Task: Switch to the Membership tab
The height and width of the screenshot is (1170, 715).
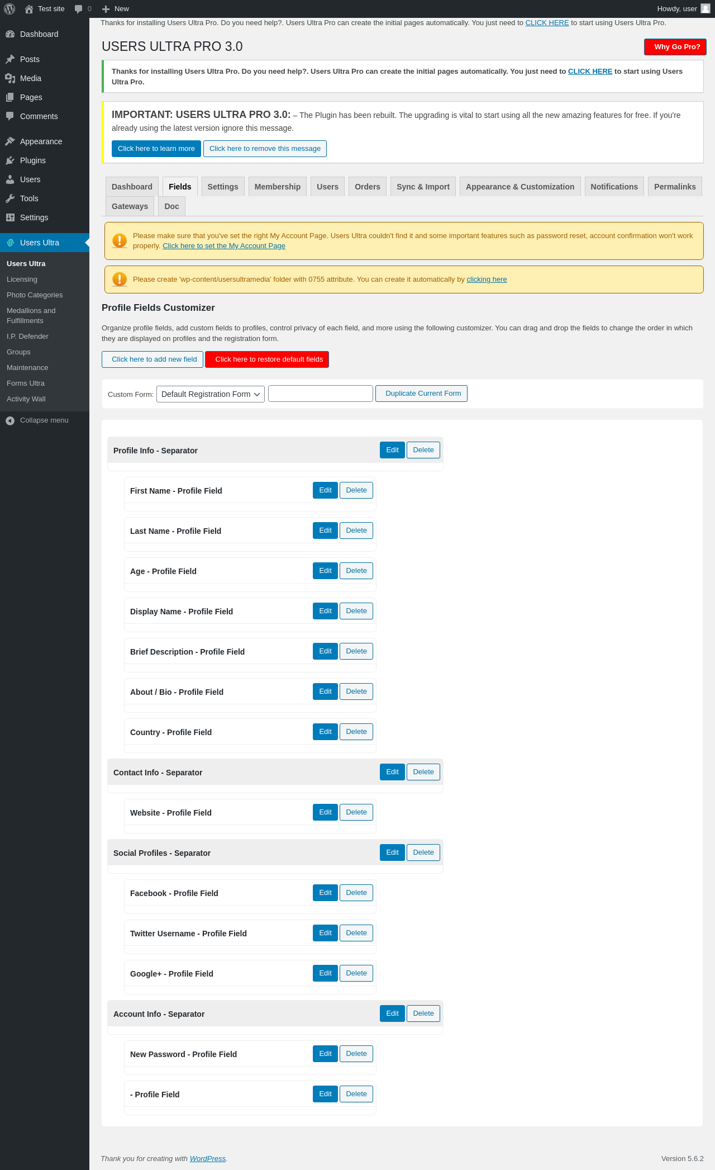Action: point(278,187)
